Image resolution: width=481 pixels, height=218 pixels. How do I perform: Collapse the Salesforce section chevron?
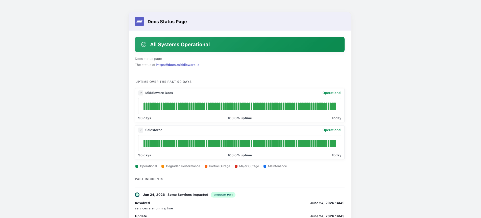point(141,130)
